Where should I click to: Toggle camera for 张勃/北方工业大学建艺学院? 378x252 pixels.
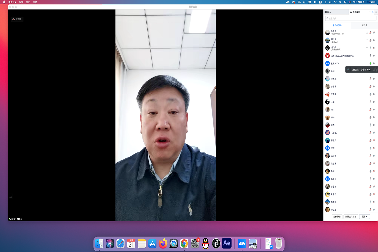tap(374, 56)
